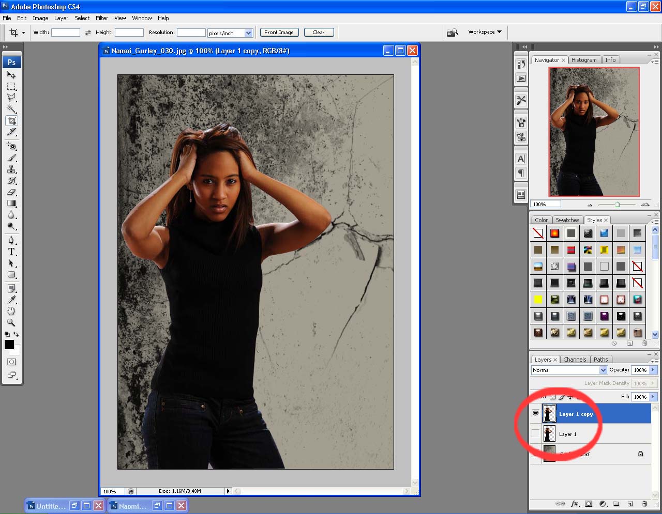Click the Delete layer trash icon
Image resolution: width=662 pixels, height=514 pixels.
(x=644, y=504)
